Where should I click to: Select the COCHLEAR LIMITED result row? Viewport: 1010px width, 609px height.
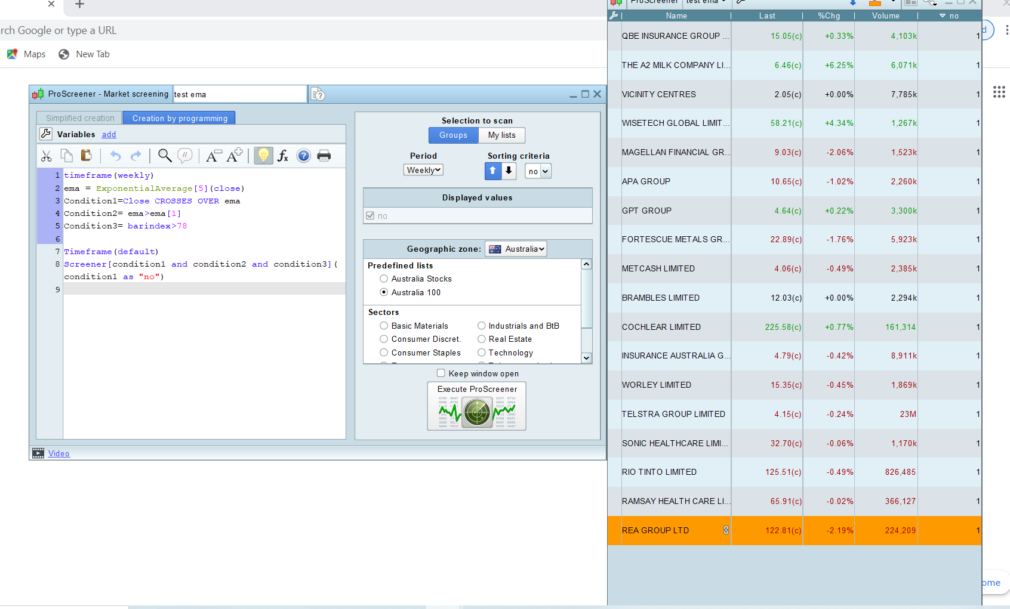795,327
